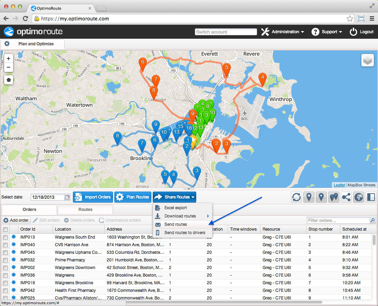The image size is (378, 306).
Task: Tick the checkbox for IMP002
Action: click(5, 268)
